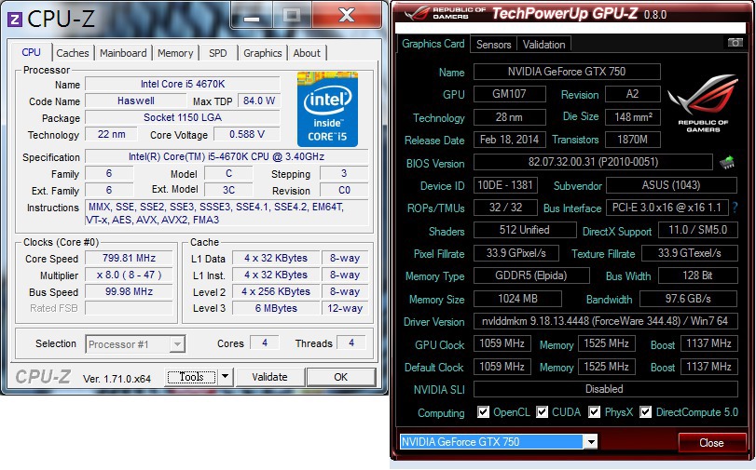Viewport: 756px width, 470px height.
Task: Click the Memory Type value GDDR5 (Elpida)
Action: [x=531, y=275]
